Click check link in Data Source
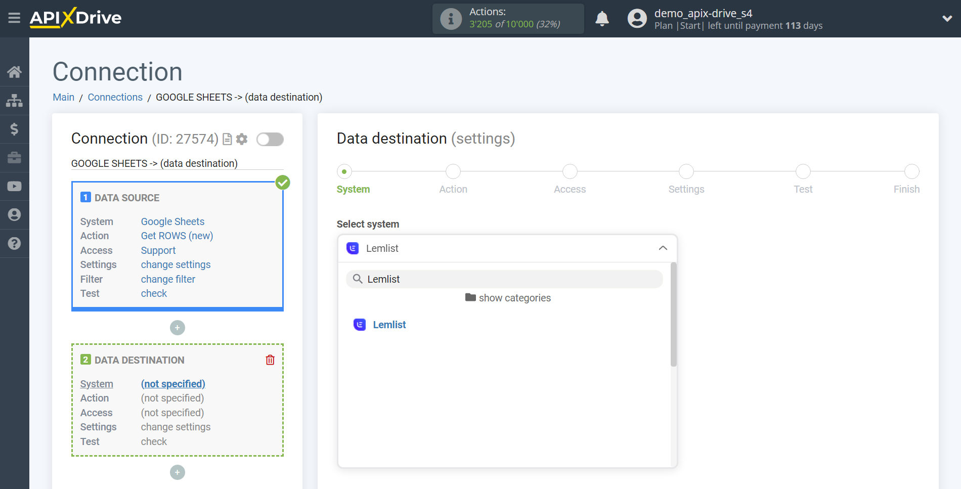This screenshot has height=489, width=961. pos(154,293)
